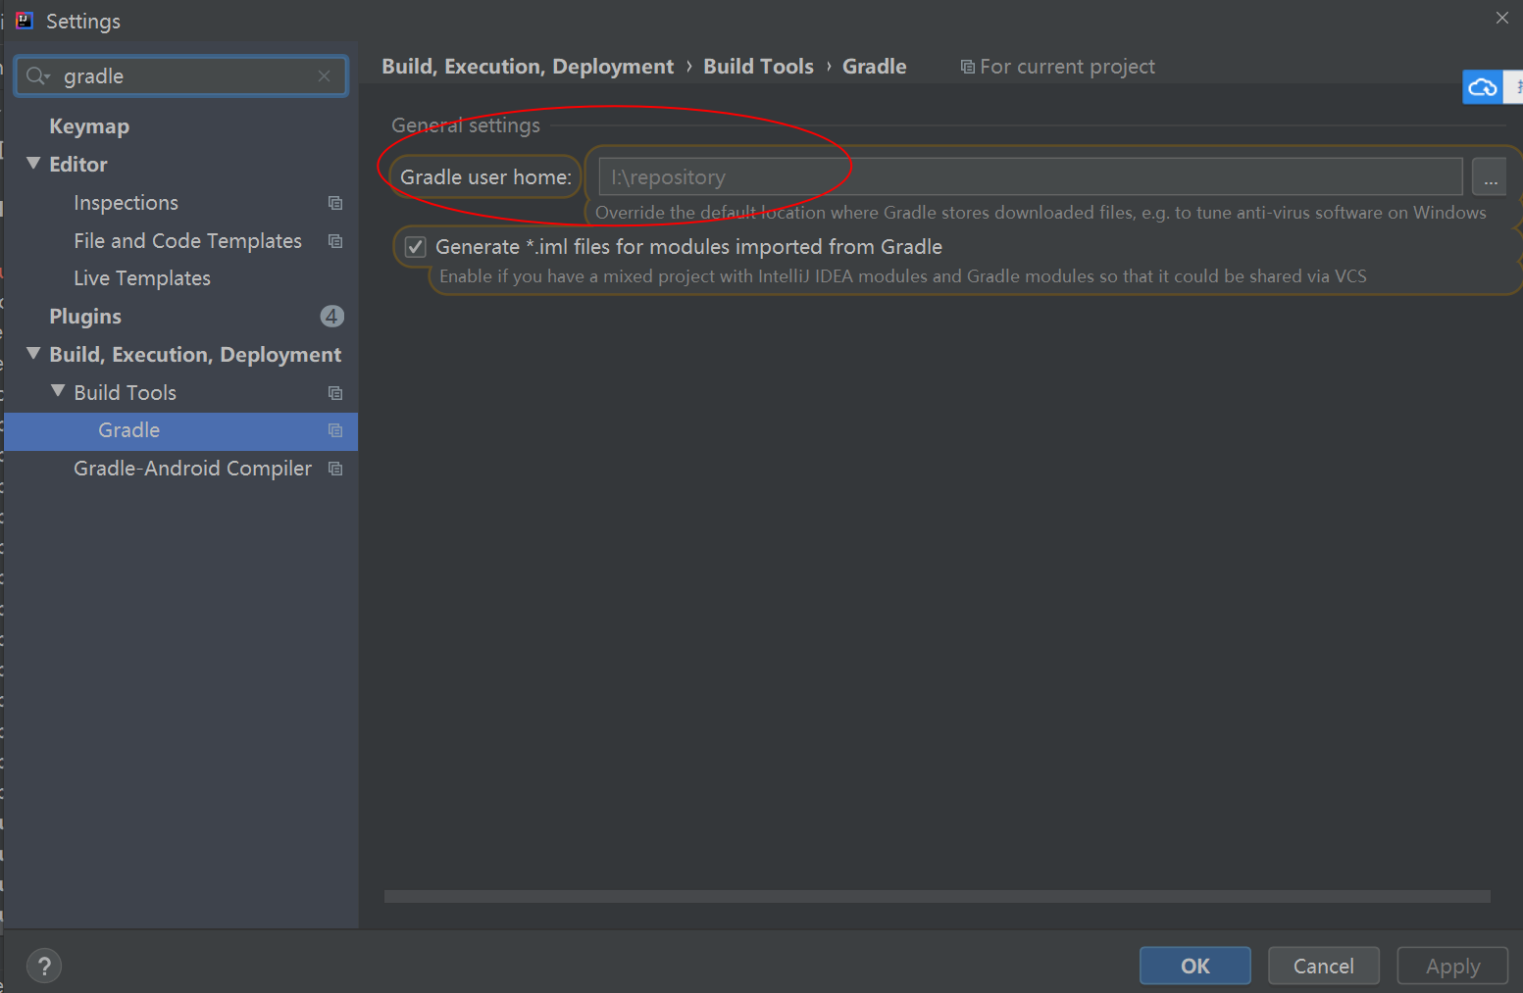Click Cancel to discard changes
Screen dimensions: 1523x993
(x=1323, y=966)
